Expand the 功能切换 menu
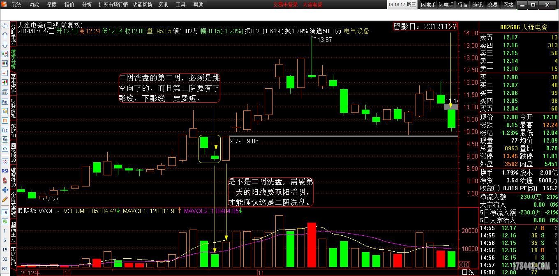The width and height of the screenshot is (559, 276). pyautogui.click(x=142, y=5)
